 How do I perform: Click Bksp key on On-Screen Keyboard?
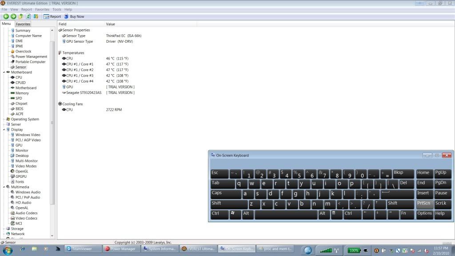(x=403, y=174)
